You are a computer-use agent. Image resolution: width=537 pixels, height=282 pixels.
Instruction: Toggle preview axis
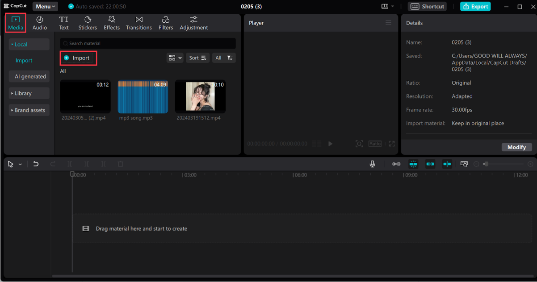click(x=447, y=164)
